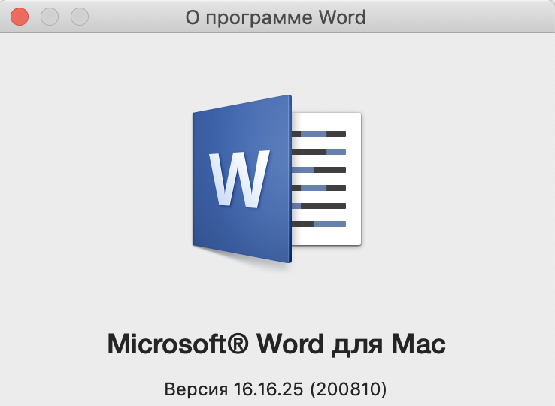The height and width of the screenshot is (406, 555).
Task: Click the disabled minimize button
Action: tap(50, 17)
